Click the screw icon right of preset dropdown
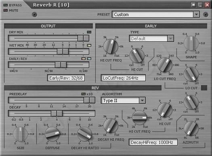212x156 pixels. [206, 14]
